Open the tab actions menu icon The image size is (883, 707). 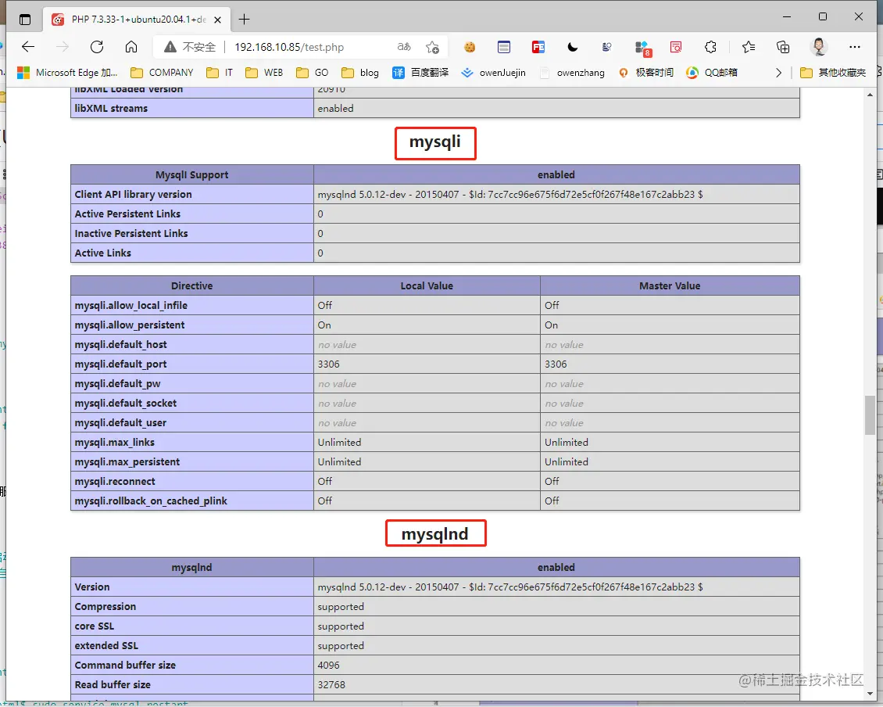point(25,20)
